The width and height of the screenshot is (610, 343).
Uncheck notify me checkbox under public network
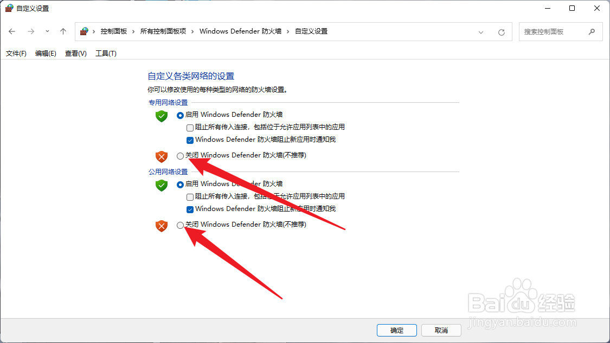pyautogui.click(x=190, y=209)
